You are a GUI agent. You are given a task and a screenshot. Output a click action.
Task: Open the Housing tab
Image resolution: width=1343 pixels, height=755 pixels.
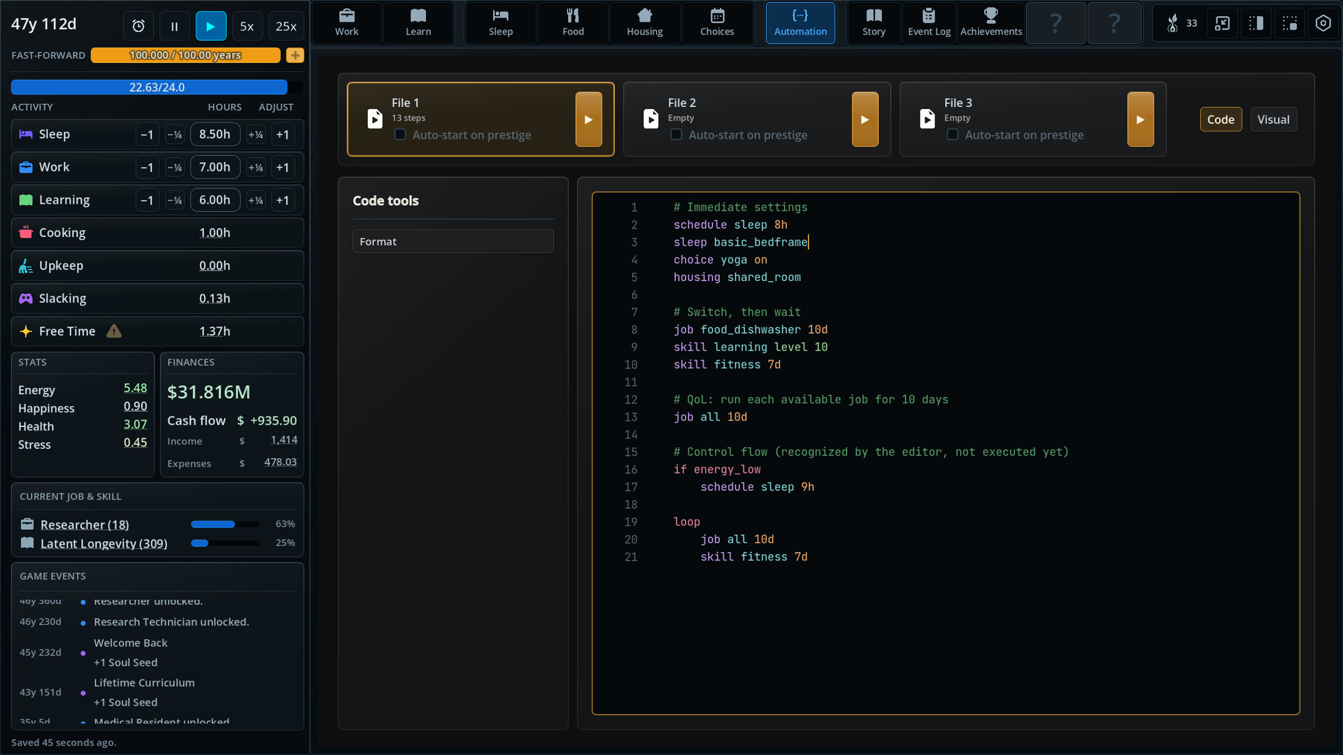point(645,23)
